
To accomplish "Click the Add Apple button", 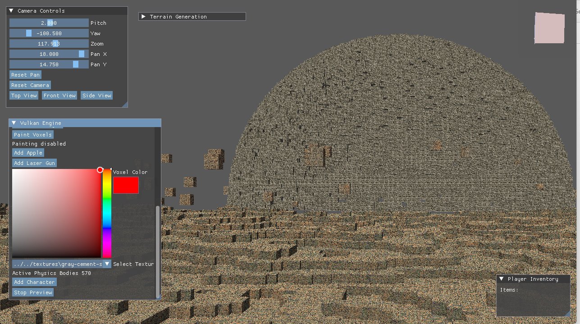I will point(28,153).
